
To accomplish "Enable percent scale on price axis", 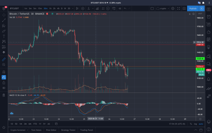I will 191,124.
